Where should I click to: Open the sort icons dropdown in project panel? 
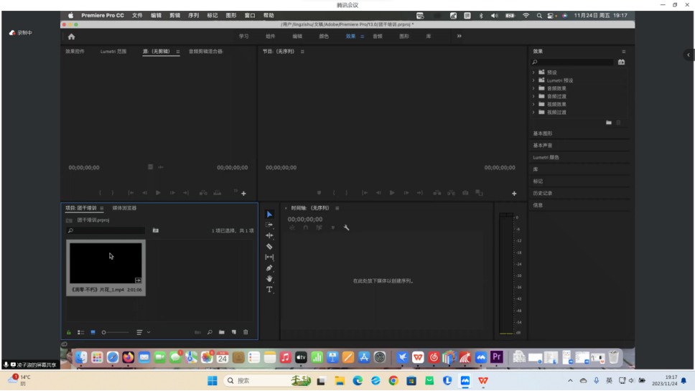tap(143, 332)
